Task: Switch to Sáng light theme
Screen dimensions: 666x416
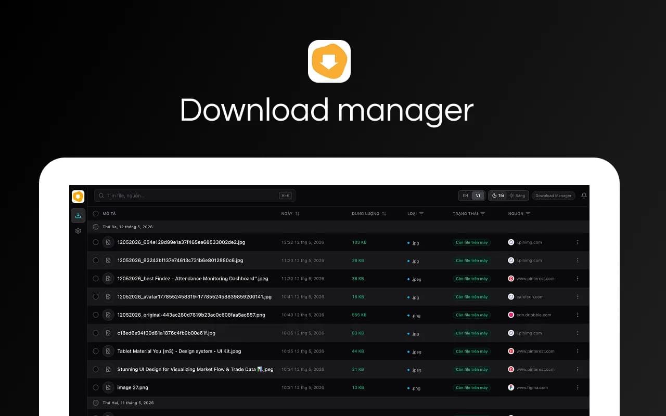Action: pyautogui.click(x=518, y=196)
